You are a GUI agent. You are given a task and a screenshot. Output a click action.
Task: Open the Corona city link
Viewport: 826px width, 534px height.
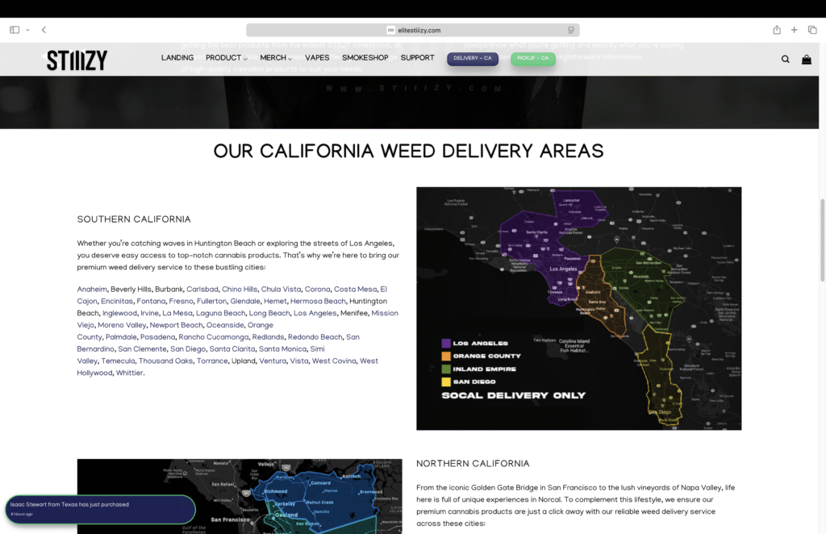[x=318, y=289]
